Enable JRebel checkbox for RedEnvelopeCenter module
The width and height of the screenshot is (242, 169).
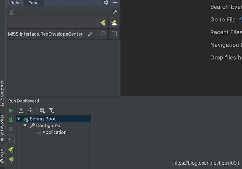pyautogui.click(x=103, y=34)
